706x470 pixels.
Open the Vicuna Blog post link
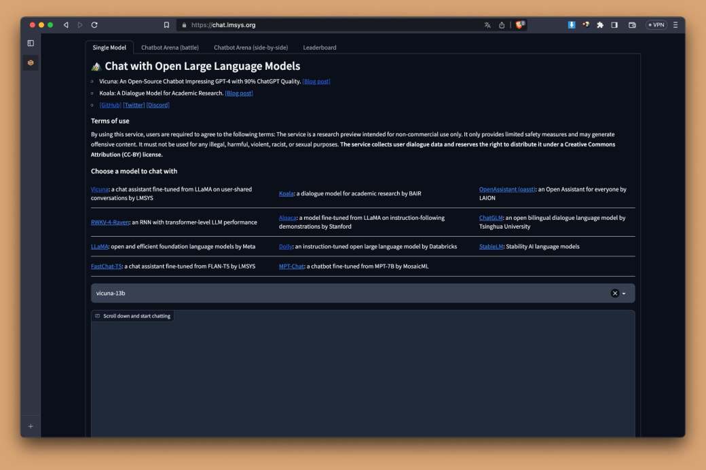pyautogui.click(x=316, y=81)
